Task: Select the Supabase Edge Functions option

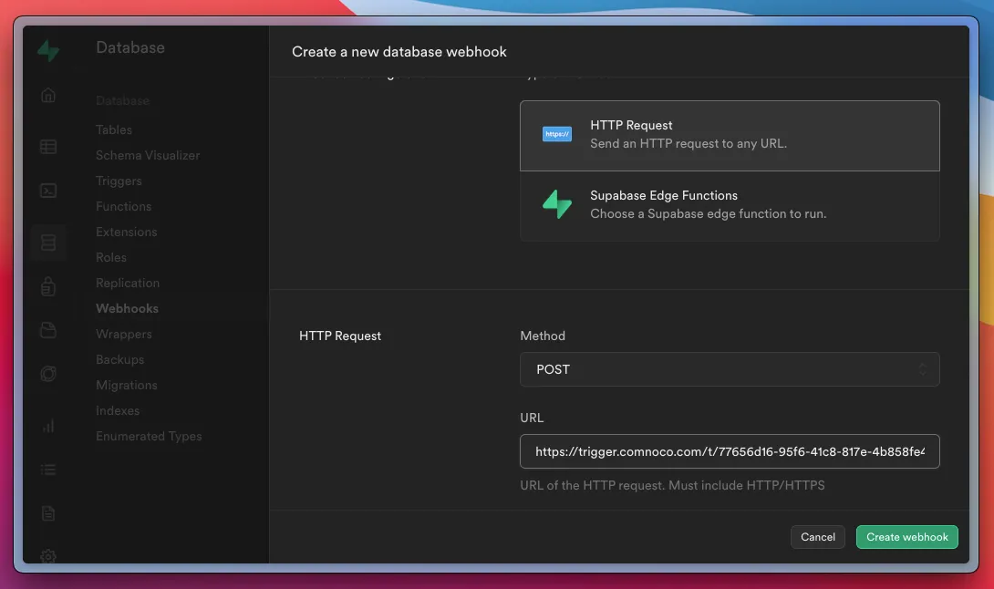Action: click(x=729, y=205)
